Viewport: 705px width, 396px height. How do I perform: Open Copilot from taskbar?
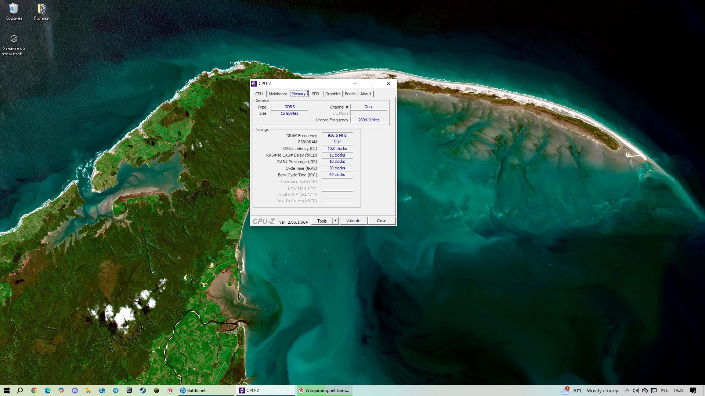click(61, 390)
